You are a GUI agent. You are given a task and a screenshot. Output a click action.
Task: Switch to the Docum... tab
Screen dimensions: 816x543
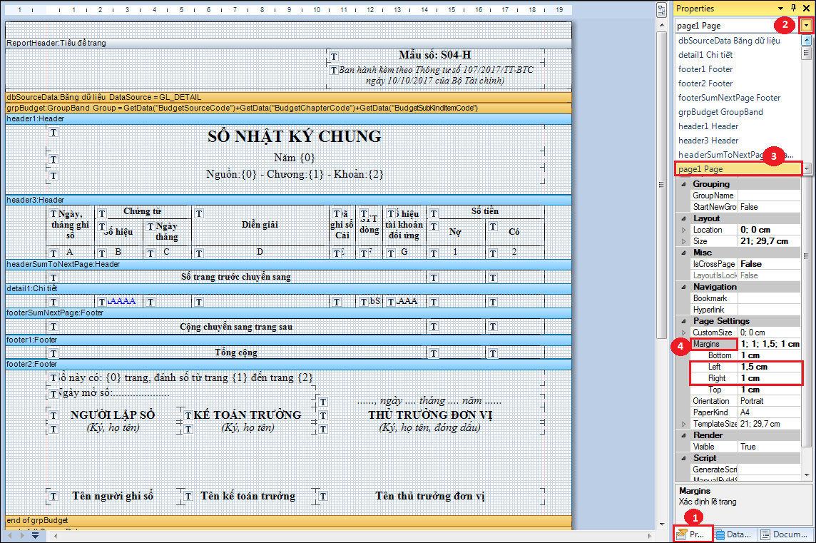coord(784,534)
